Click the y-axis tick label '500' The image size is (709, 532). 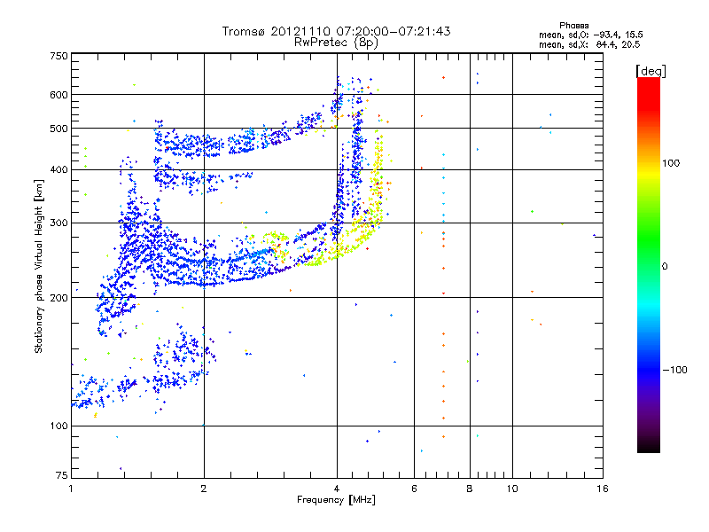tap(58, 129)
